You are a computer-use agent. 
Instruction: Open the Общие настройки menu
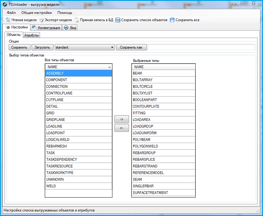[36, 13]
